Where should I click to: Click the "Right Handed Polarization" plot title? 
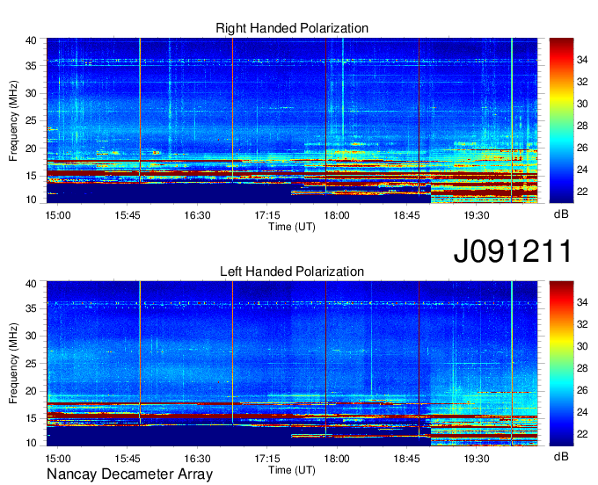tap(292, 28)
